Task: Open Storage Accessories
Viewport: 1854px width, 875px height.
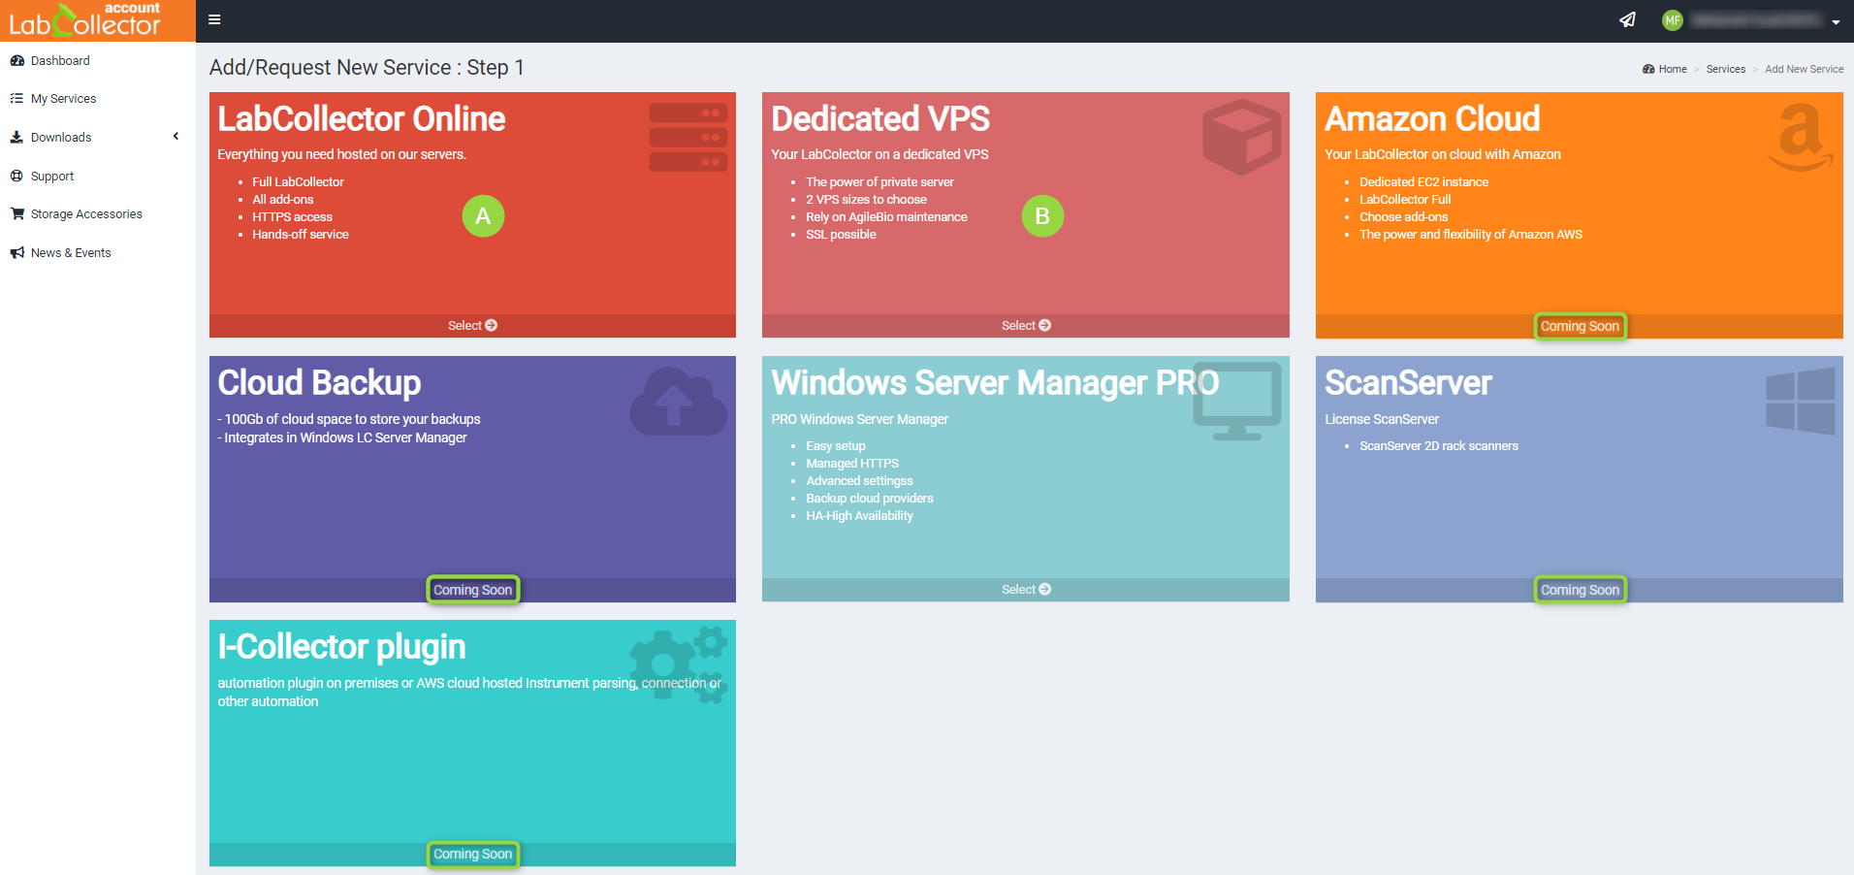Action: pyautogui.click(x=86, y=214)
